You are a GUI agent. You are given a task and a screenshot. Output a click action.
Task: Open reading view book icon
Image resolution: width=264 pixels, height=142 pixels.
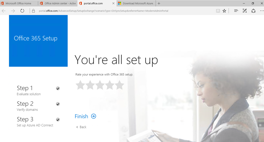(218, 11)
